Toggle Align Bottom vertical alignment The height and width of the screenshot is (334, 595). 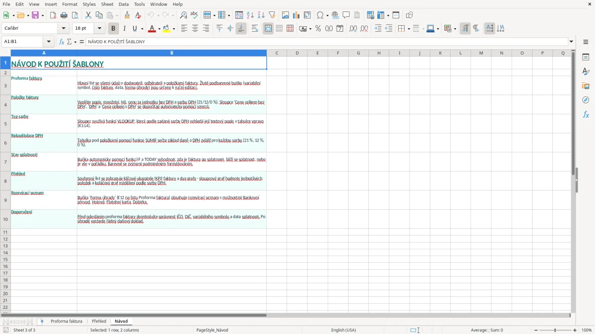pyautogui.click(x=241, y=29)
